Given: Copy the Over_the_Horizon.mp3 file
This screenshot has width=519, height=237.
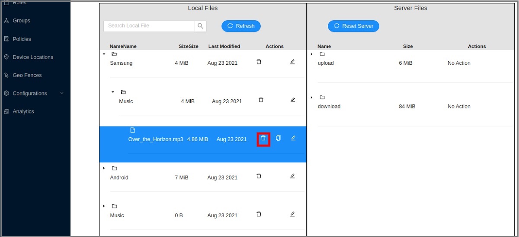Looking at the screenshot, I should [278, 138].
